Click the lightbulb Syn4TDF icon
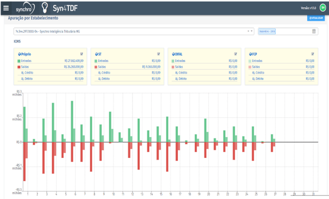329x199 pixels. click(45, 8)
